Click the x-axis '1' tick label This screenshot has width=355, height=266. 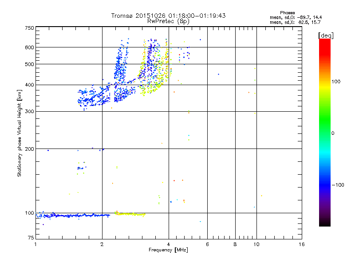click(x=35, y=244)
